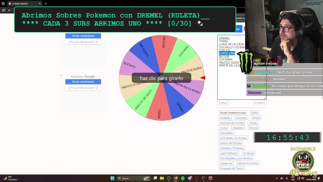Select the Yo Nunca preset
The image size is (323, 182).
pyautogui.click(x=249, y=153)
